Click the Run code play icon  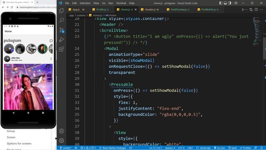[x=243, y=10]
